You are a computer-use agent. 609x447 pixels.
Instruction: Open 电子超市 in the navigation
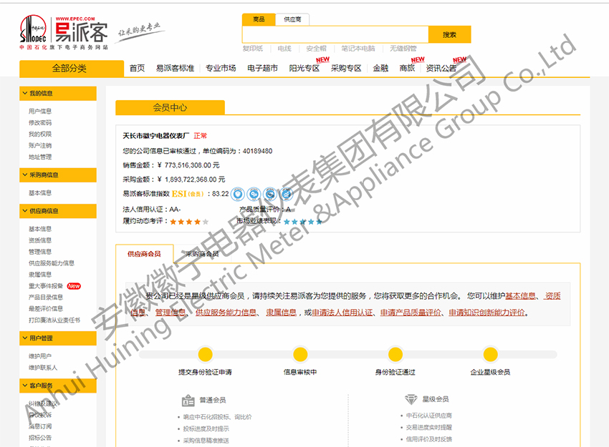(x=262, y=68)
